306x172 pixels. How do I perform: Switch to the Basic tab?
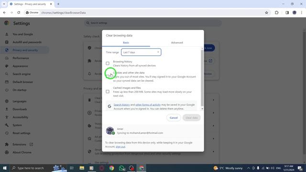(126, 43)
